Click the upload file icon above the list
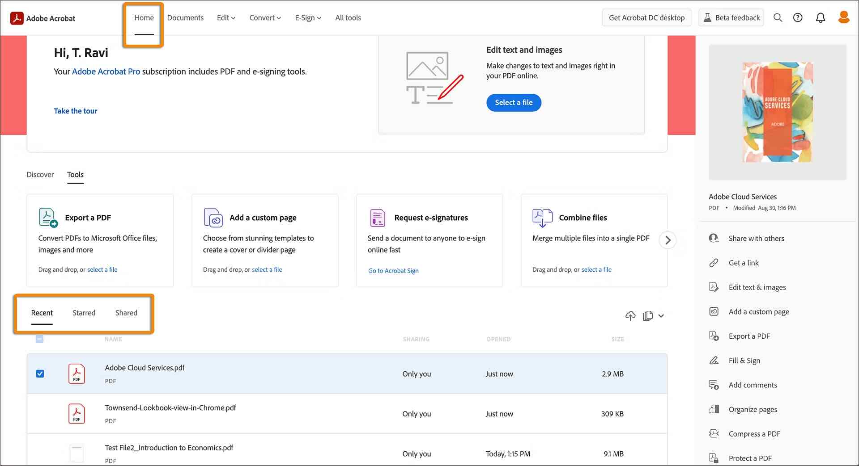The height and width of the screenshot is (466, 859). 630,316
